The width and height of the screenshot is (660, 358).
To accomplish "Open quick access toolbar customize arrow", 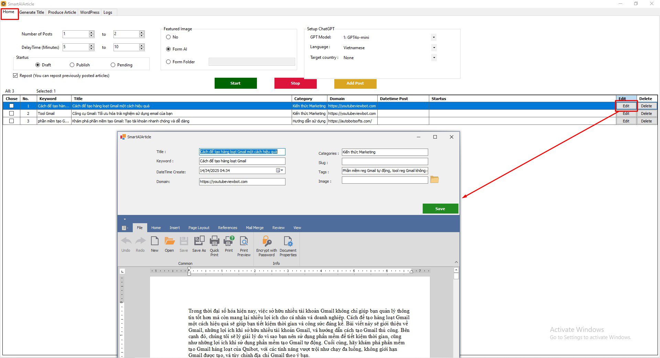I will [x=125, y=219].
